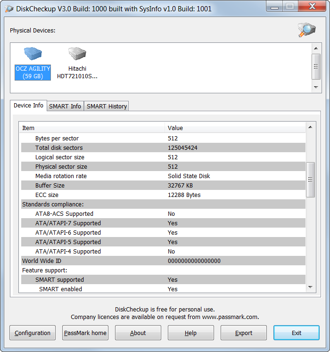This screenshot has height=352, width=330.
Task: Click the Item column header
Action: tap(92, 128)
